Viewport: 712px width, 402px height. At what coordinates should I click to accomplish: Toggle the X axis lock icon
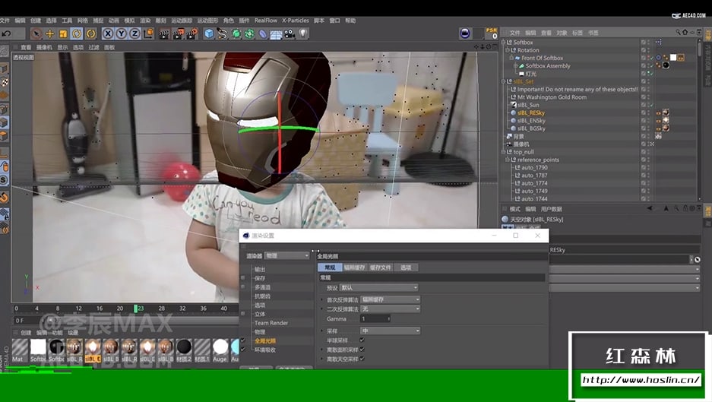pyautogui.click(x=108, y=33)
